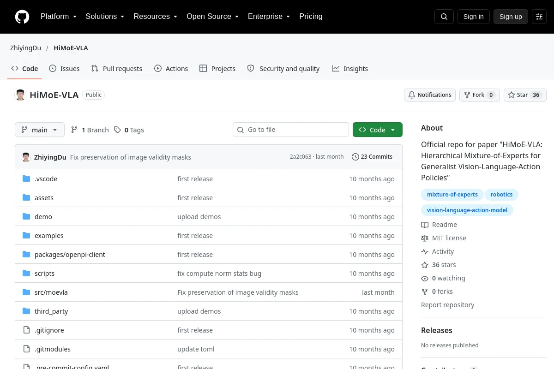Click the Notifications button
The image size is (554, 369).
tap(430, 95)
